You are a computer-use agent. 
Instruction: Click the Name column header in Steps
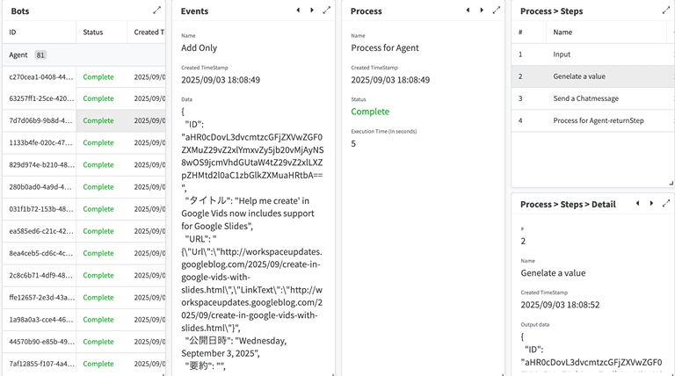pyautogui.click(x=563, y=33)
